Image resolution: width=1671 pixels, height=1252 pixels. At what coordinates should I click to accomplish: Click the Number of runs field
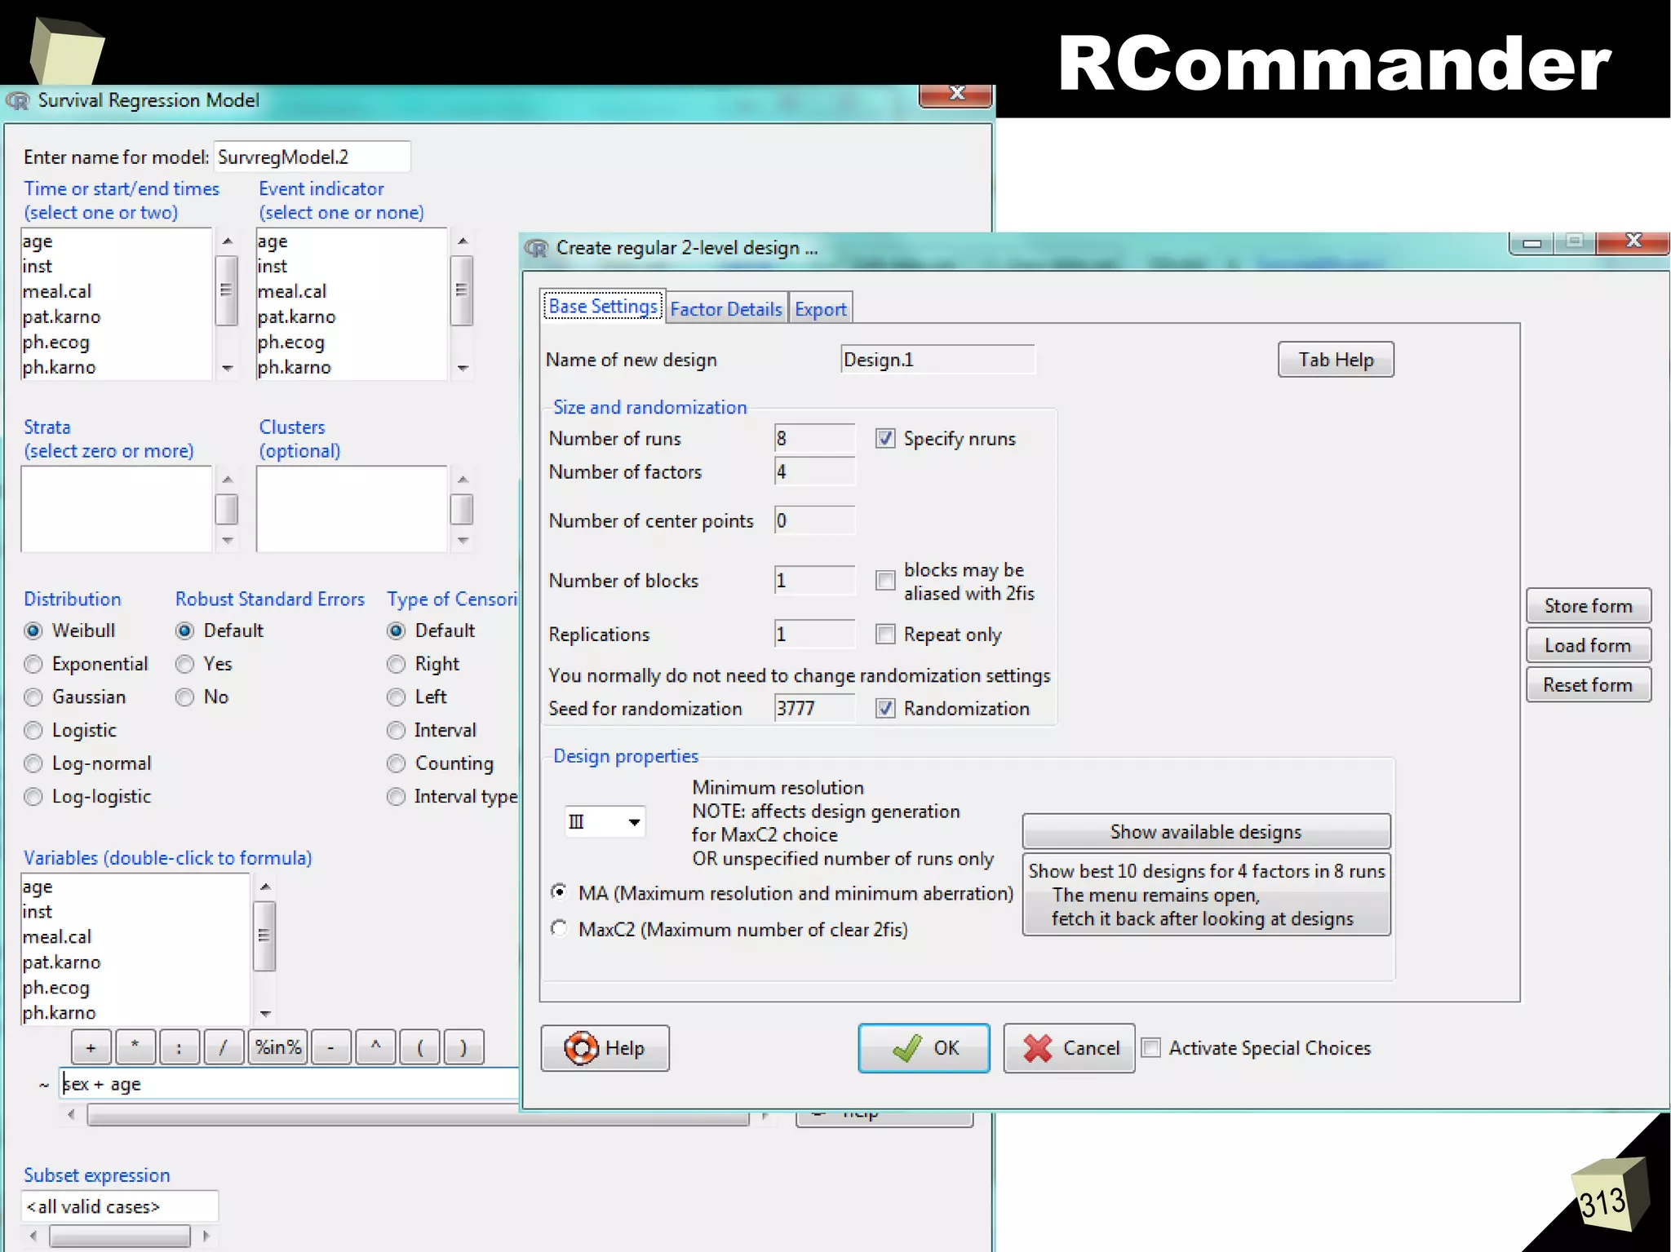tap(814, 439)
